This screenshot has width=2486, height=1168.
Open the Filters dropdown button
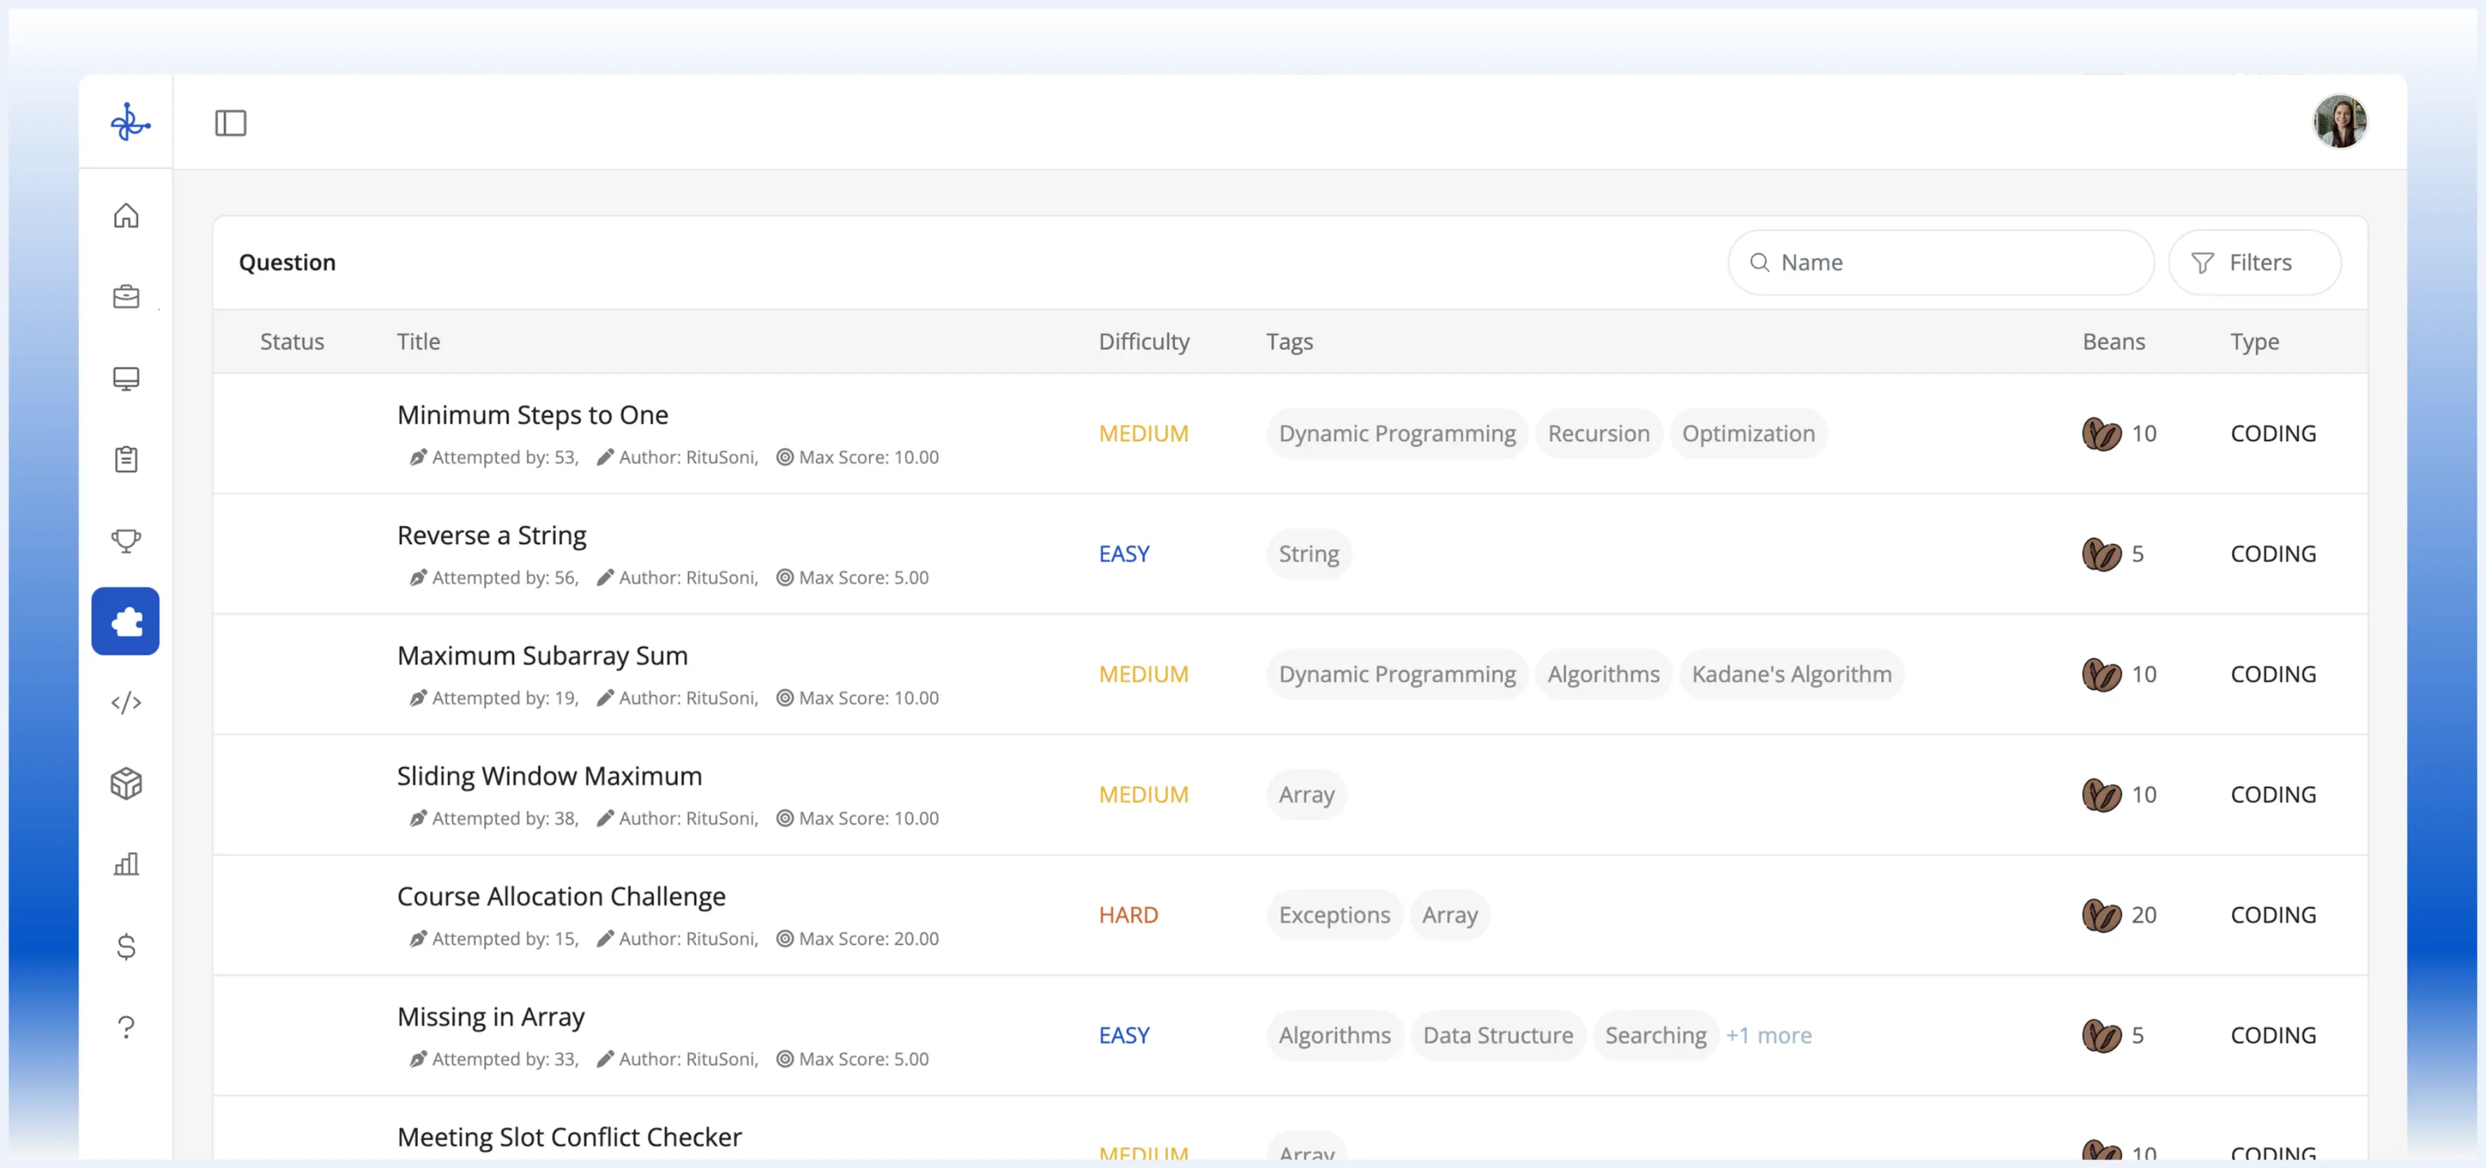(2254, 263)
